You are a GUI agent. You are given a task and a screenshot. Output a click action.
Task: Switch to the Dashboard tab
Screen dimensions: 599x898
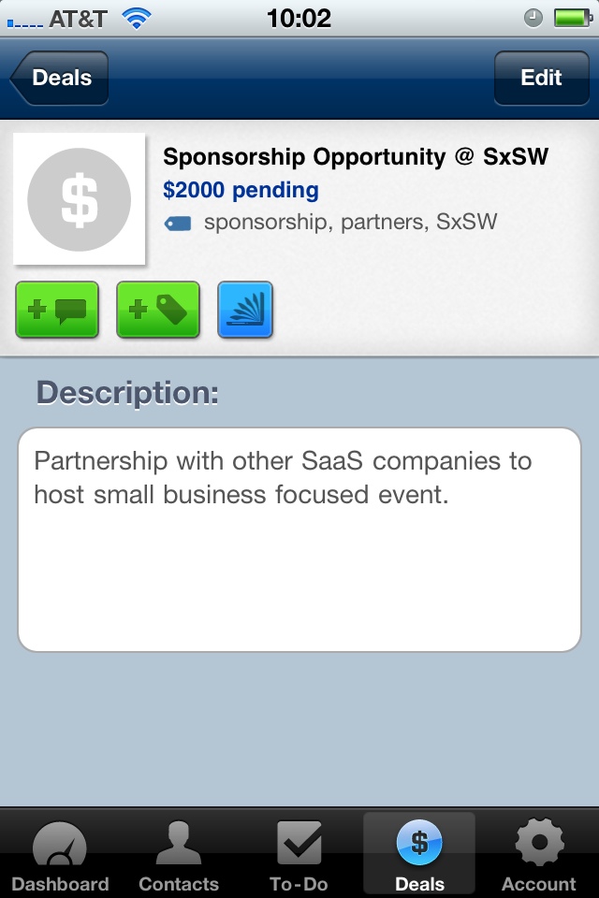tap(60, 856)
